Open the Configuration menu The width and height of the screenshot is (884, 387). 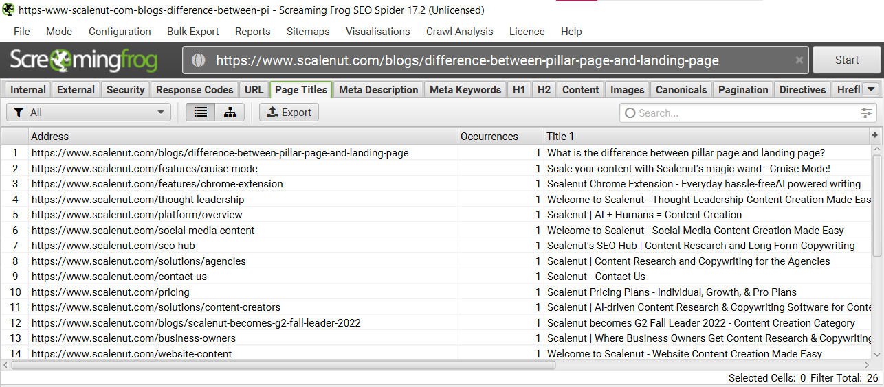120,32
